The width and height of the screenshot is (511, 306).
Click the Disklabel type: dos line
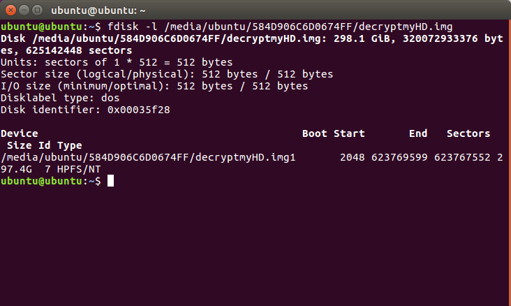60,98
